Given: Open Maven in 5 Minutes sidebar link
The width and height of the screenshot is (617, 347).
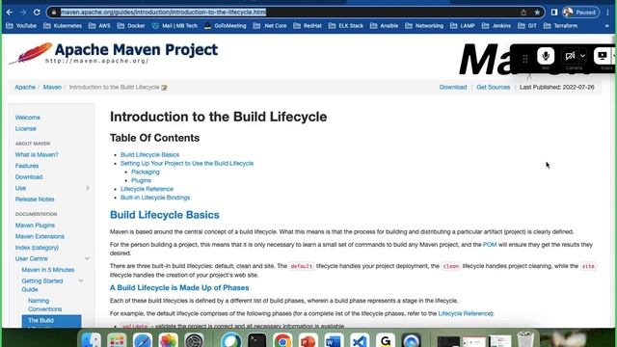Looking at the screenshot, I should pyautogui.click(x=48, y=270).
